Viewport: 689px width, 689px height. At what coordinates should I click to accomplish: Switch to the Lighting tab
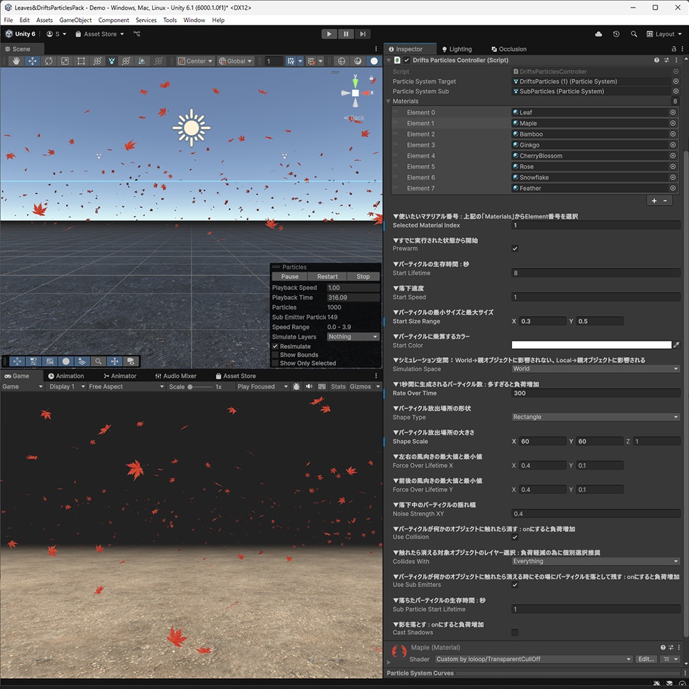[x=457, y=49]
